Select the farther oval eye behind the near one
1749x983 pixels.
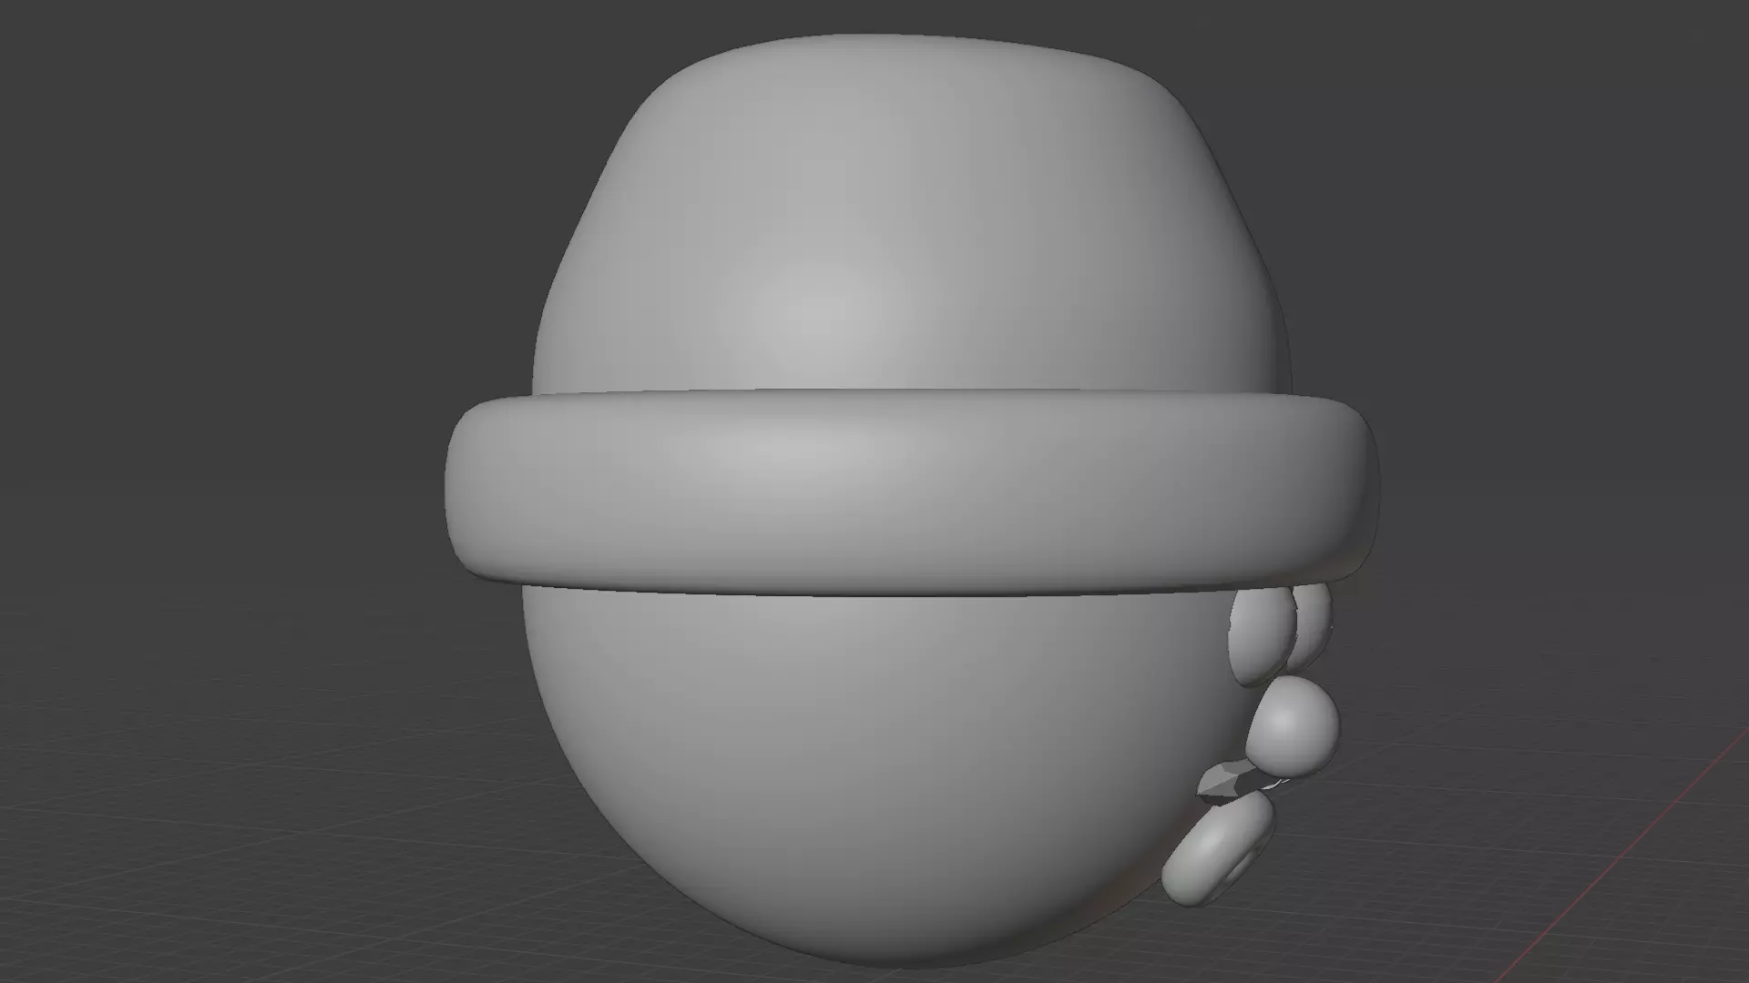[1314, 626]
